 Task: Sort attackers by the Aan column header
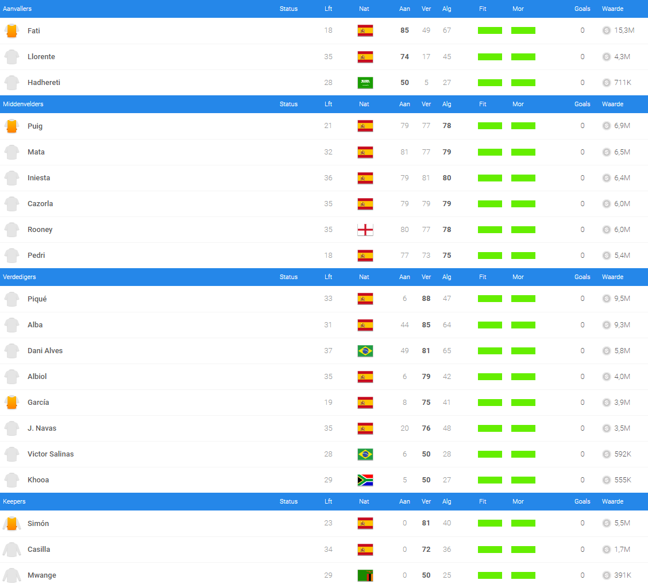point(404,9)
